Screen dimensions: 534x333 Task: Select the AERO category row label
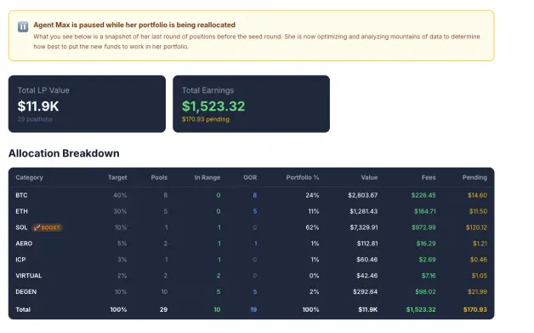tap(24, 244)
